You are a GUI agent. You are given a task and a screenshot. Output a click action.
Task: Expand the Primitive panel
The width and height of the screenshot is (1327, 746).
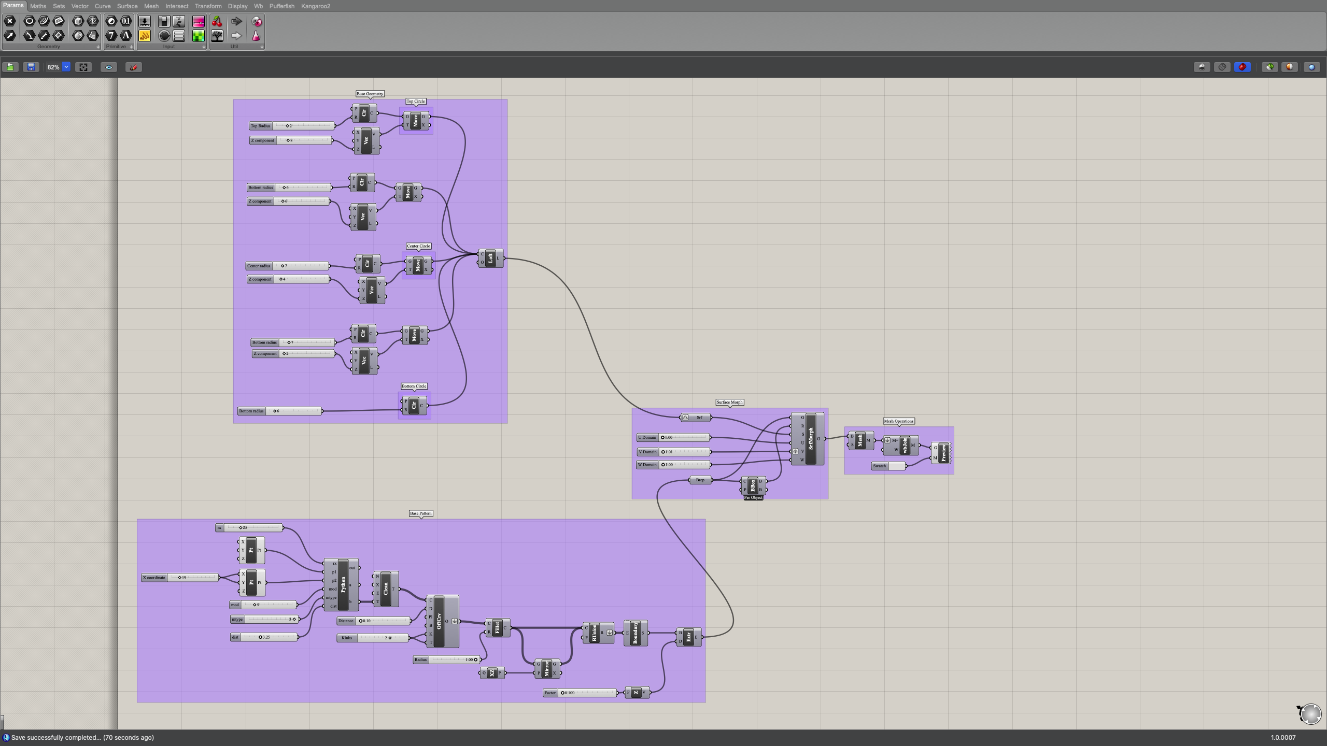click(x=131, y=47)
